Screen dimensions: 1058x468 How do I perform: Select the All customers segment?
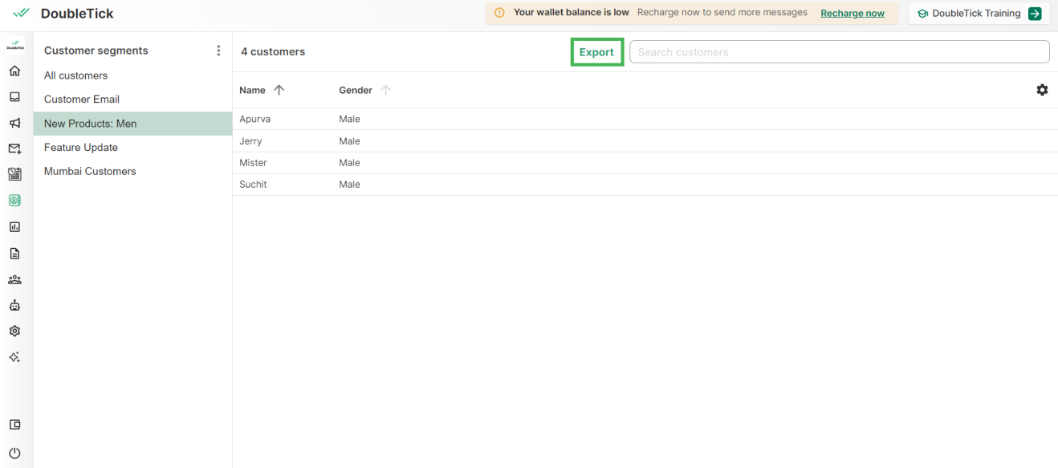pos(75,75)
